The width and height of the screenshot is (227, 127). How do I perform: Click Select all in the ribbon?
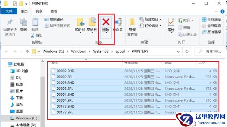211,20
